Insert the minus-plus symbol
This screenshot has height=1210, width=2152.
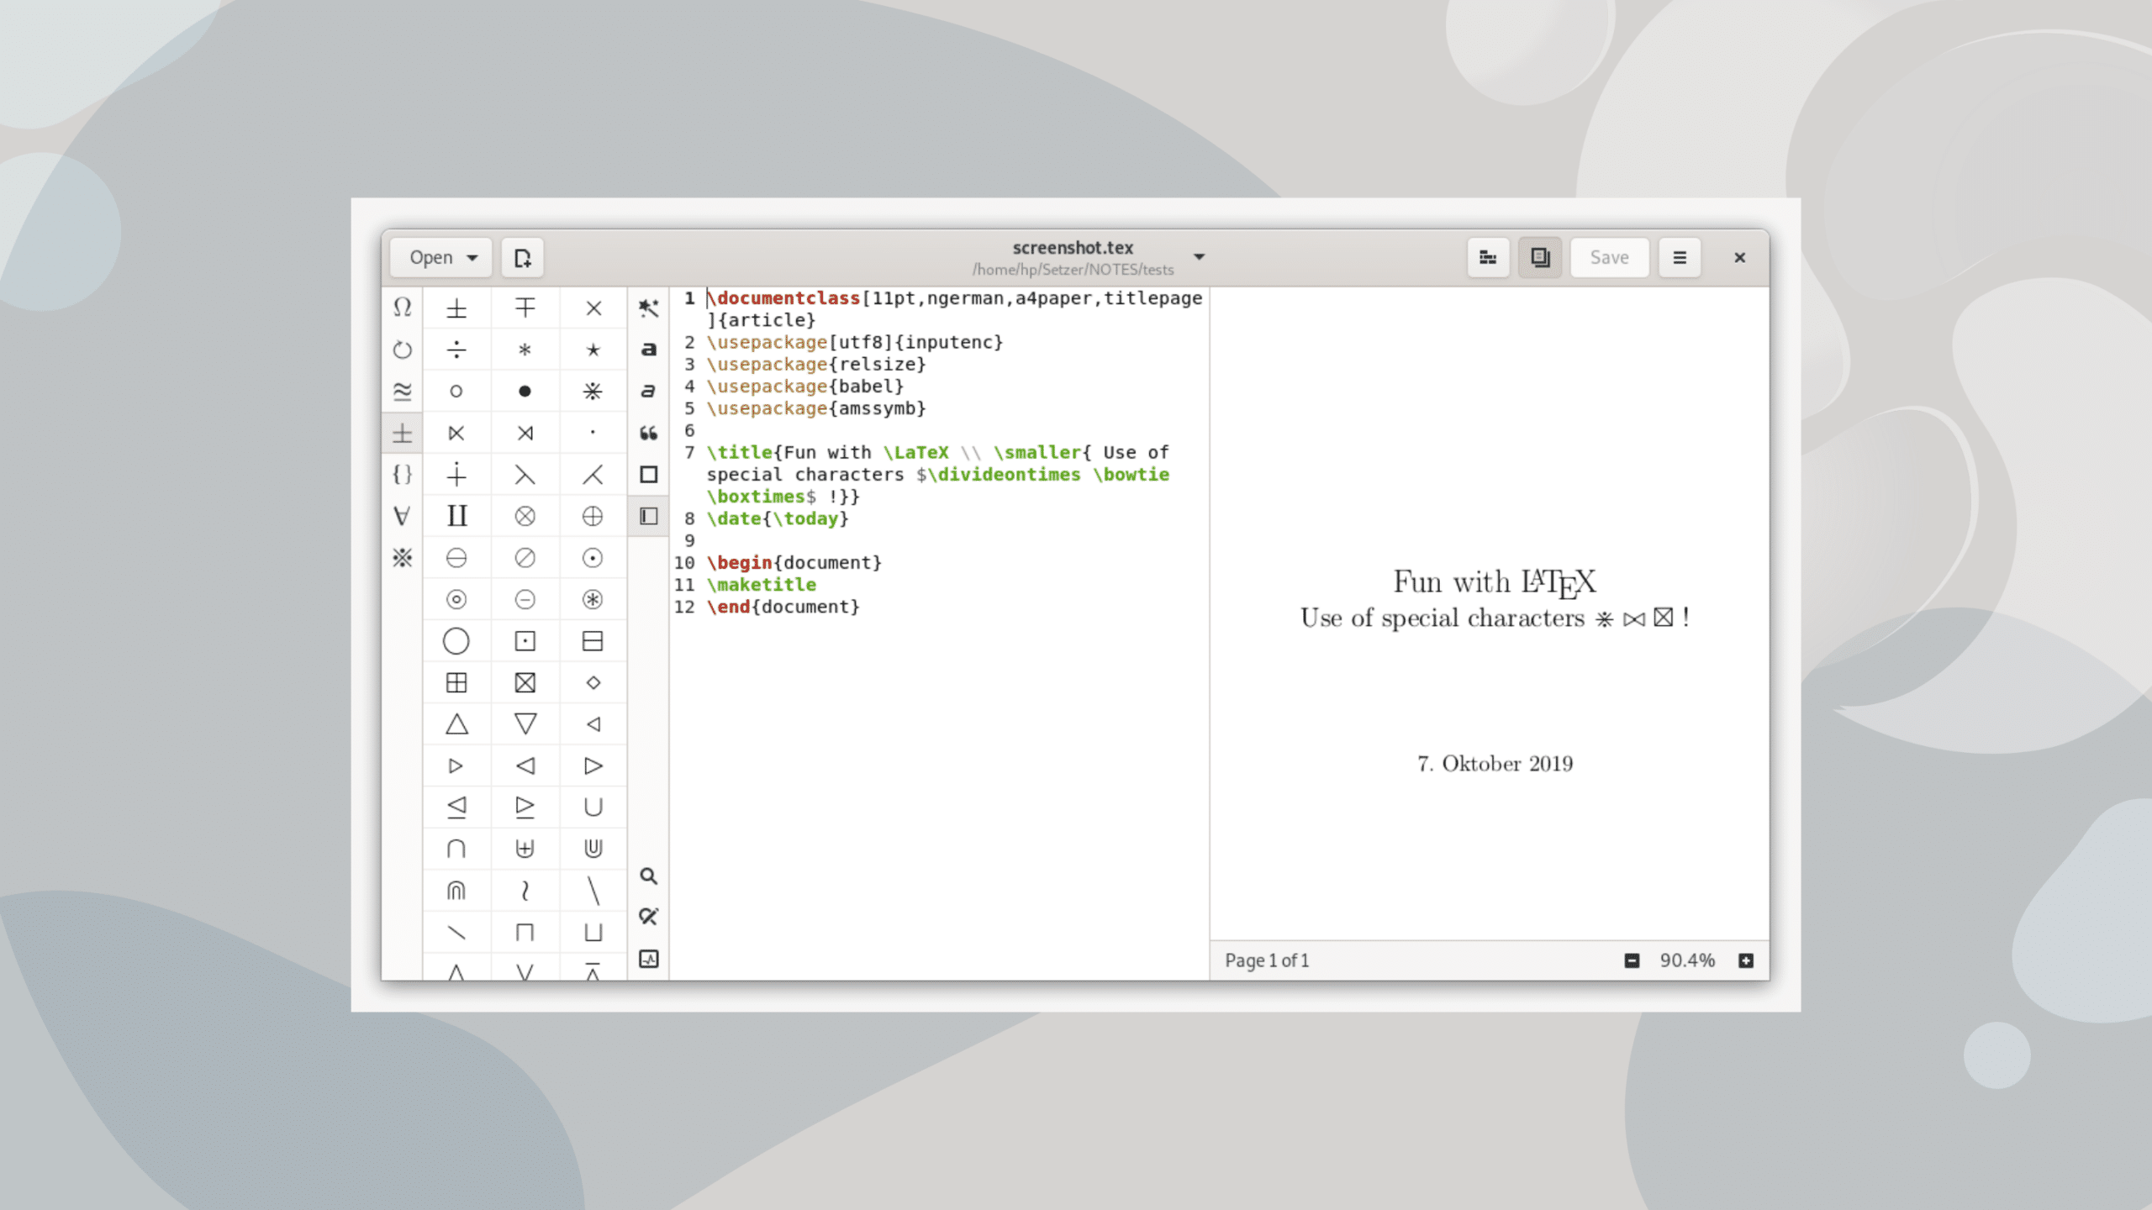525,308
